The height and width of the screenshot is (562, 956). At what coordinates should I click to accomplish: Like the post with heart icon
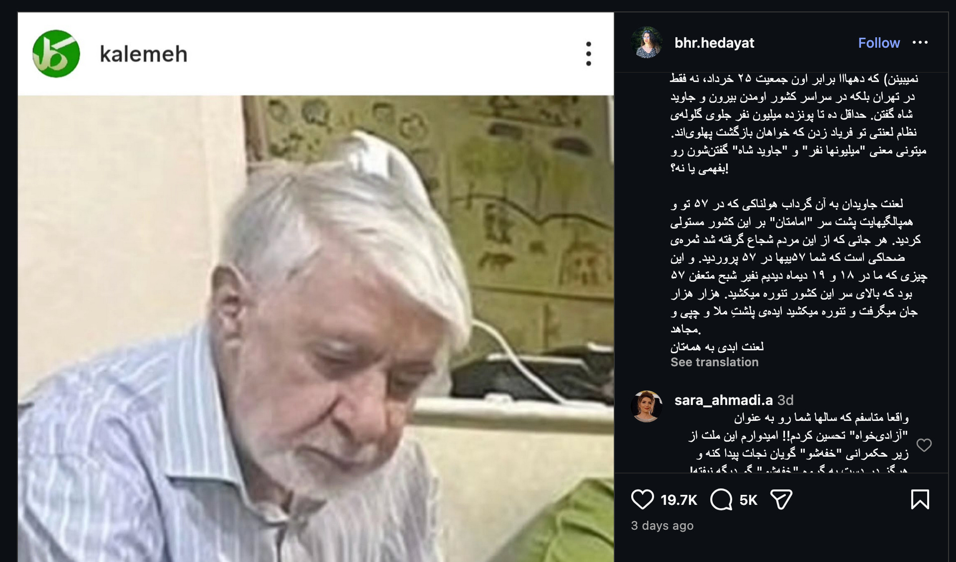642,499
